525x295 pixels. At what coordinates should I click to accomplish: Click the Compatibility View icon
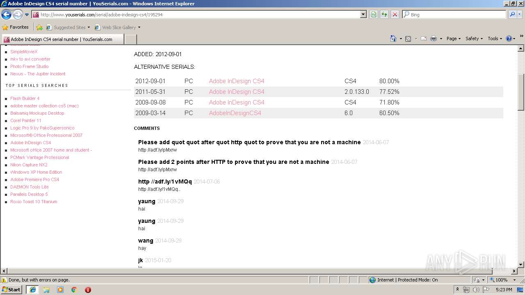tap(374, 14)
